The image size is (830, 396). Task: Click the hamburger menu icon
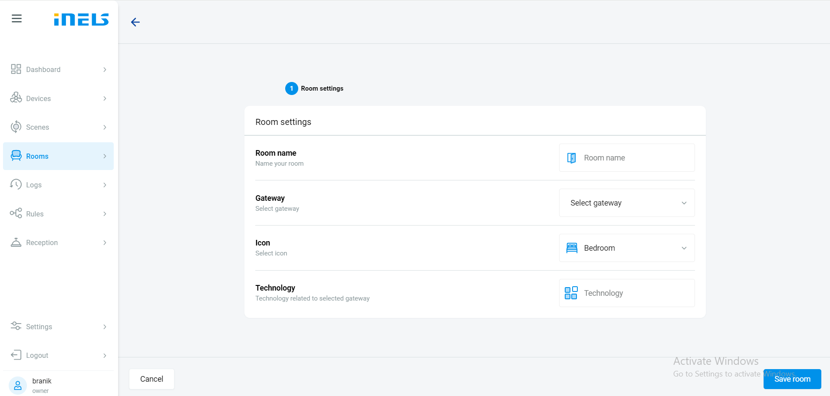click(16, 19)
